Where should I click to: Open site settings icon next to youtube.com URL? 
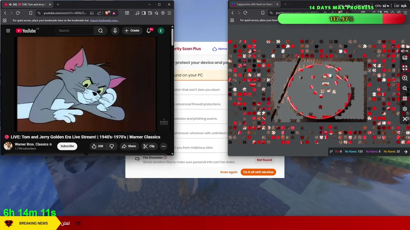coord(39,13)
